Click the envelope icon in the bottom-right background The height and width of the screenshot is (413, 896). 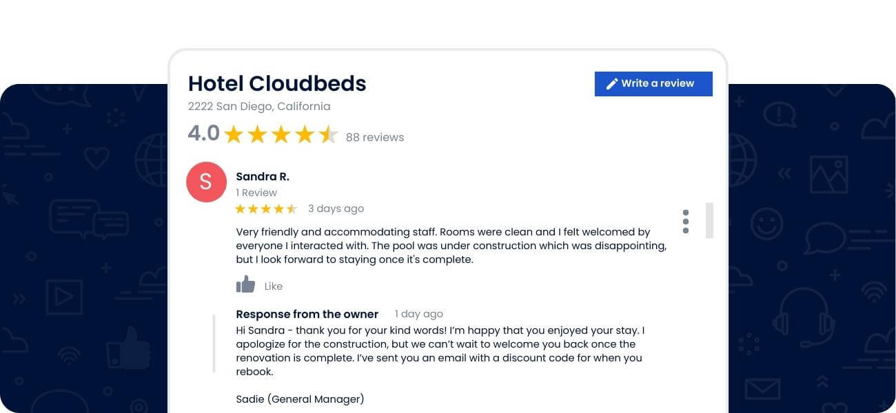coord(762,390)
